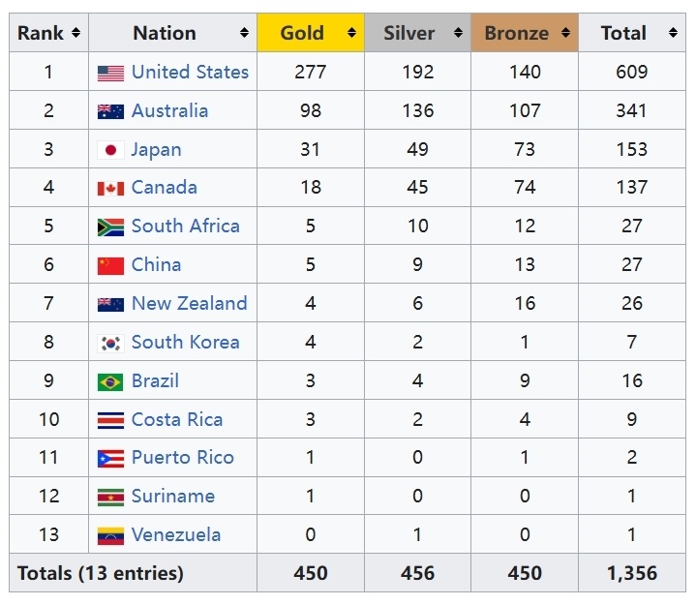
Task: Click the Japan flag icon
Action: point(110,150)
